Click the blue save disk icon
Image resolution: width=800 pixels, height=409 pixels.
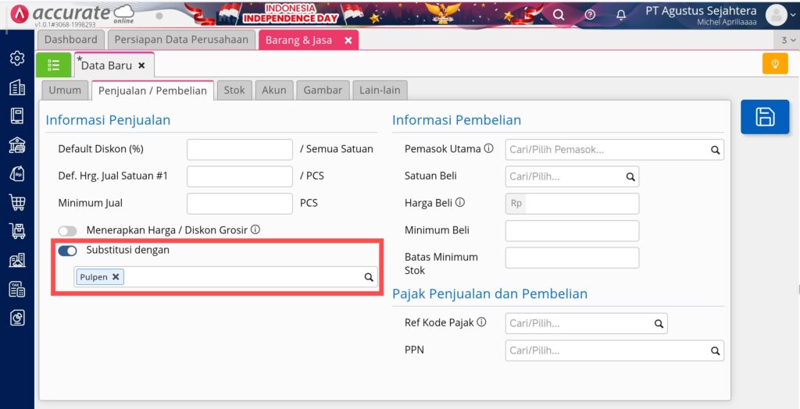(x=764, y=117)
